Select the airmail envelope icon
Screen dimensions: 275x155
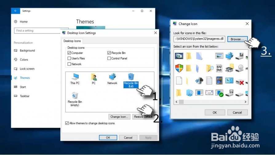[x=209, y=92]
